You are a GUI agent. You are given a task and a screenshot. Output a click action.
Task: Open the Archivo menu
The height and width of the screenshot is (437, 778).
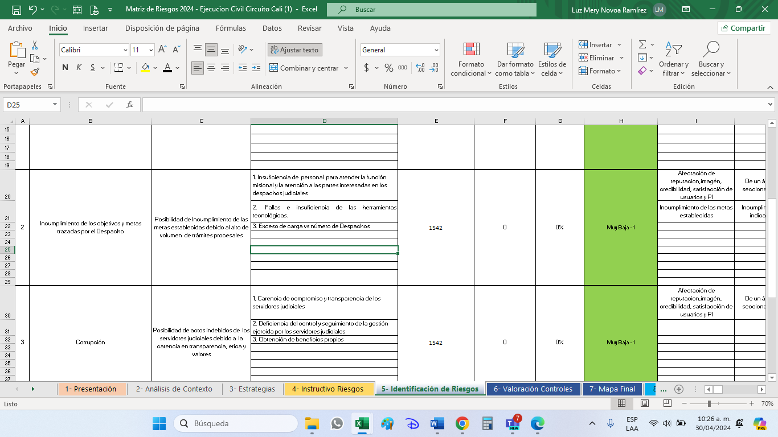click(x=20, y=28)
